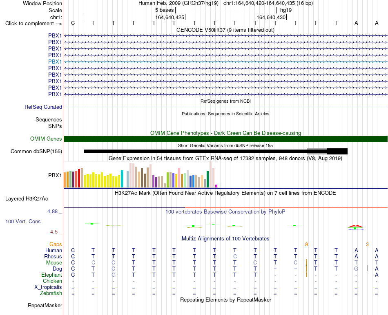
Task: Click 'Multiz Alignments of 100 Vertebrates' title
Action: pos(225,239)
